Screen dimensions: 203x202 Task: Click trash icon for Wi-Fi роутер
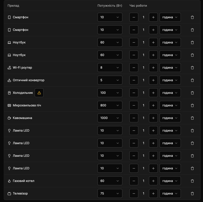(x=192, y=68)
